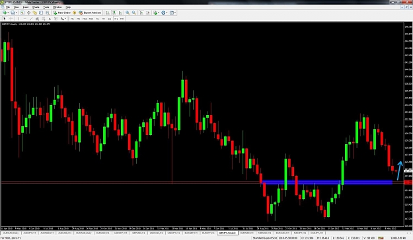Expand the Arrows tool dropdown arrow
413x240 pixels.
pyautogui.click(x=65, y=19)
